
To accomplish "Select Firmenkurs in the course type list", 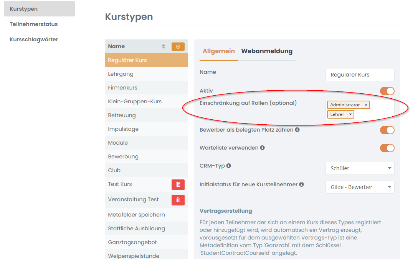I will click(x=146, y=88).
